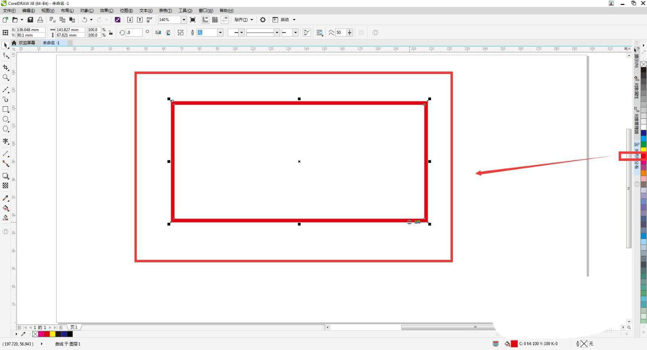This screenshot has width=647, height=350.
Task: Select the Freehand line tool
Action: click(6, 89)
